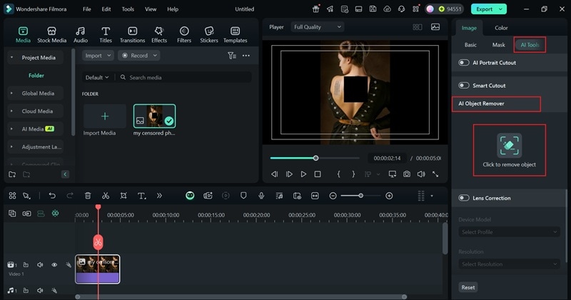
Task: Switch to the Color tab
Action: 501,28
